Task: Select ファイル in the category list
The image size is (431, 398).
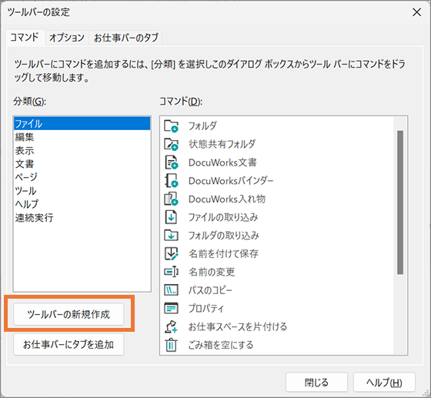Action: (x=82, y=123)
